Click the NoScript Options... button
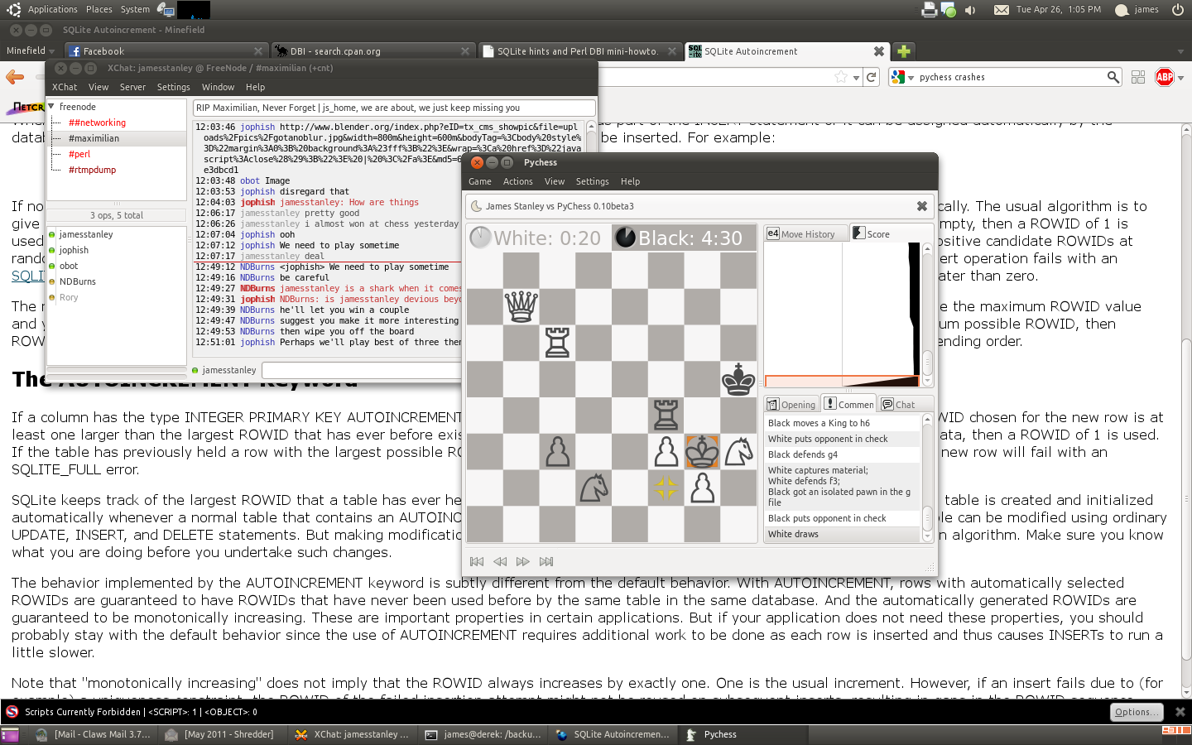Viewport: 1192px width, 745px height. coord(1136,712)
